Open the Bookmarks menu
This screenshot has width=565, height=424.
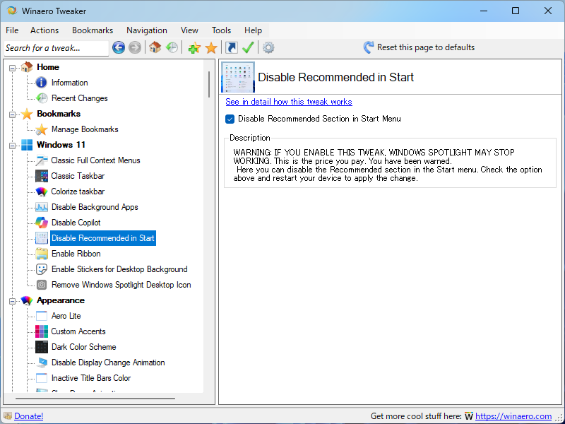pyautogui.click(x=93, y=30)
